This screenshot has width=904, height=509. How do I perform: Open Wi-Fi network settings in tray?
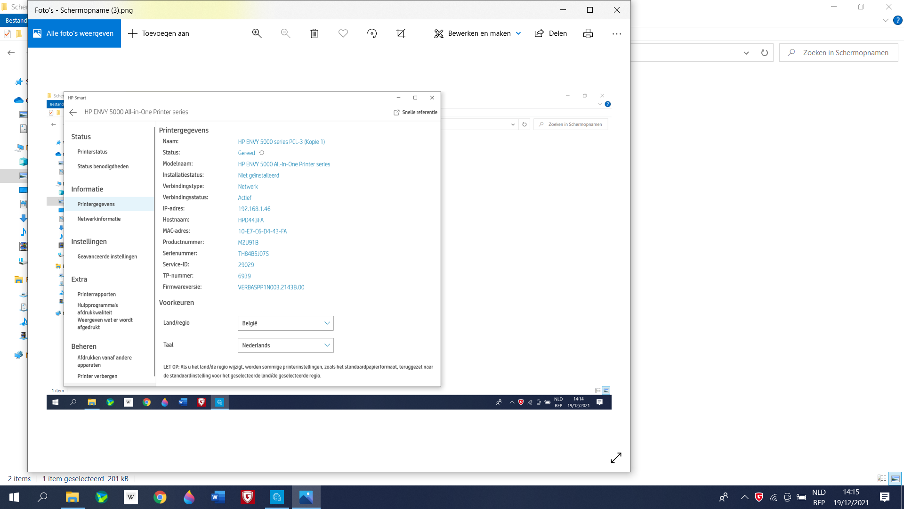[x=773, y=497]
